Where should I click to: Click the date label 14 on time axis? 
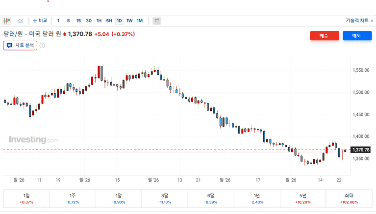point(321,180)
